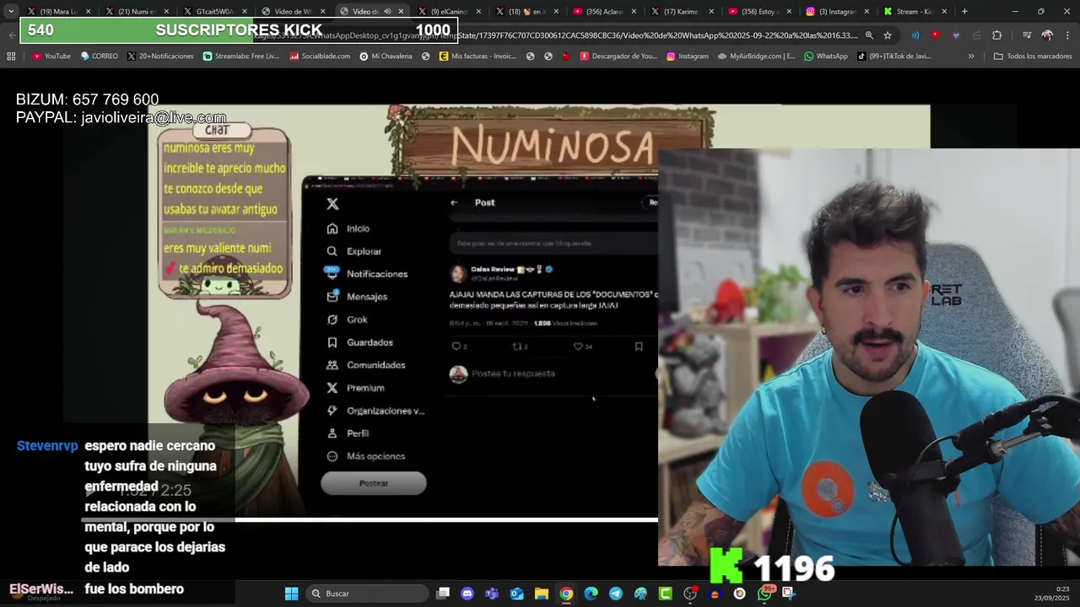Open the Windows Start menu
Screen dimensions: 1080x607
[291, 594]
